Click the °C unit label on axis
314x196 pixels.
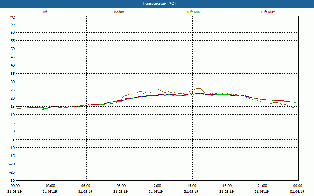(x=13, y=18)
